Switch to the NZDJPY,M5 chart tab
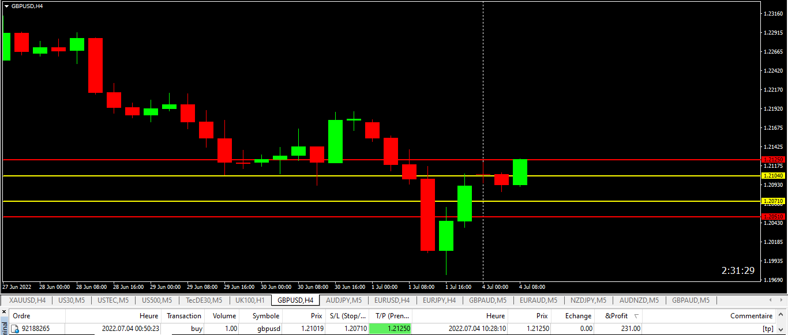788x335 pixels. tap(588, 300)
